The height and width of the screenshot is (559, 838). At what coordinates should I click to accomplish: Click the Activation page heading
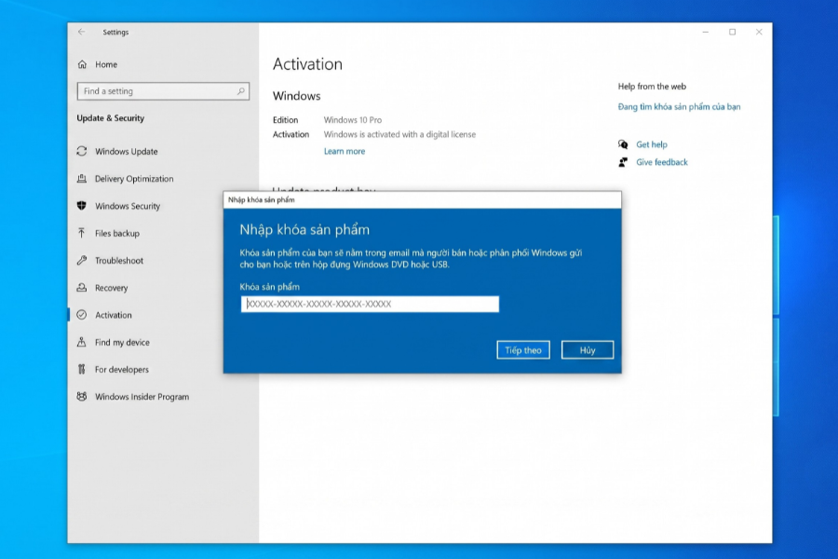[307, 64]
